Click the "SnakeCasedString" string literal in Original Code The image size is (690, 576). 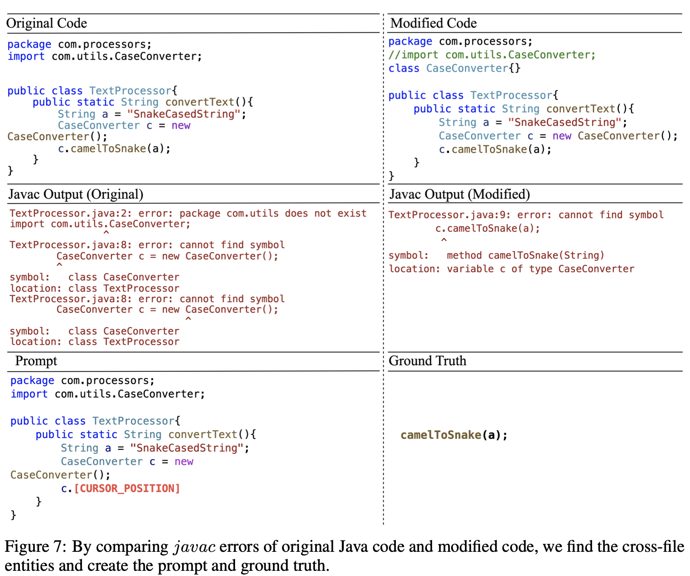(x=183, y=114)
